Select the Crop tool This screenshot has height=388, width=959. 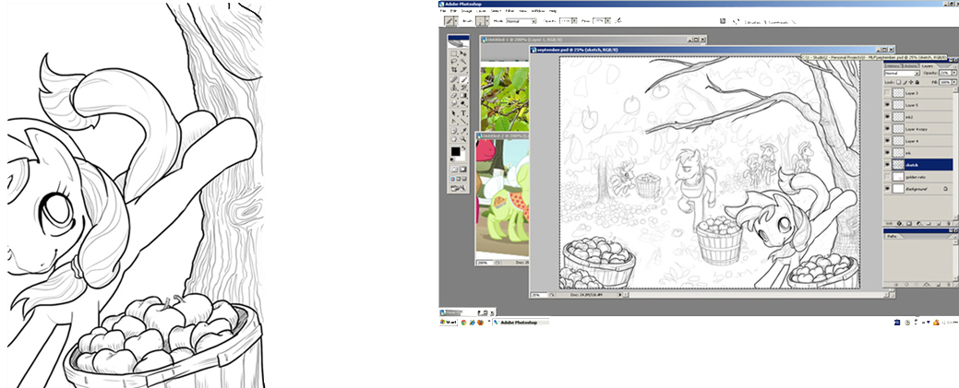(454, 69)
